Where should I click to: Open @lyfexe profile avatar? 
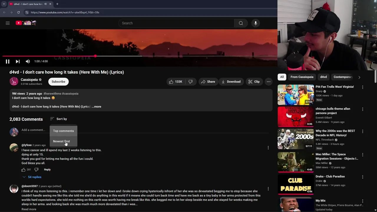(14, 148)
